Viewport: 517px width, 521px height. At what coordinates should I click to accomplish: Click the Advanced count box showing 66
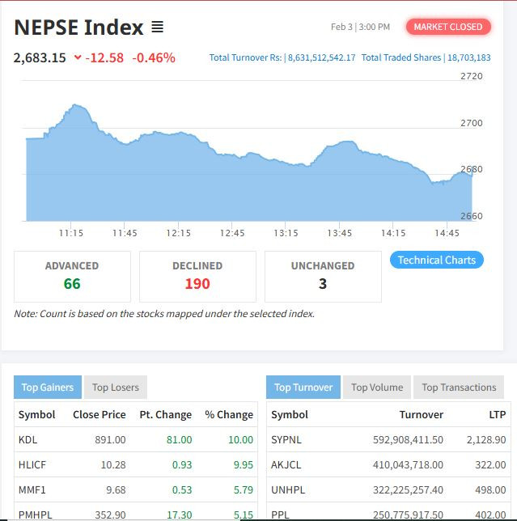72,276
